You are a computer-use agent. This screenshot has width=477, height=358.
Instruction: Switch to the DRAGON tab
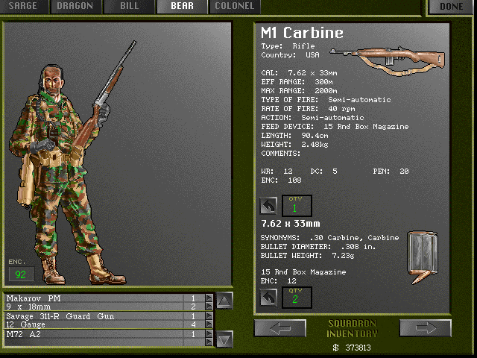76,7
